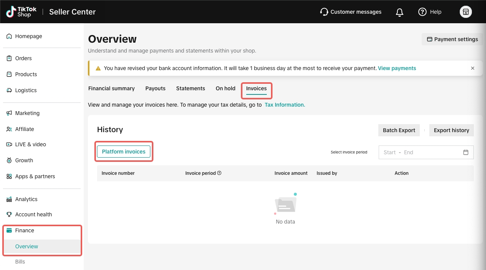Open the Tax Information link
The height and width of the screenshot is (270, 486).
click(285, 105)
